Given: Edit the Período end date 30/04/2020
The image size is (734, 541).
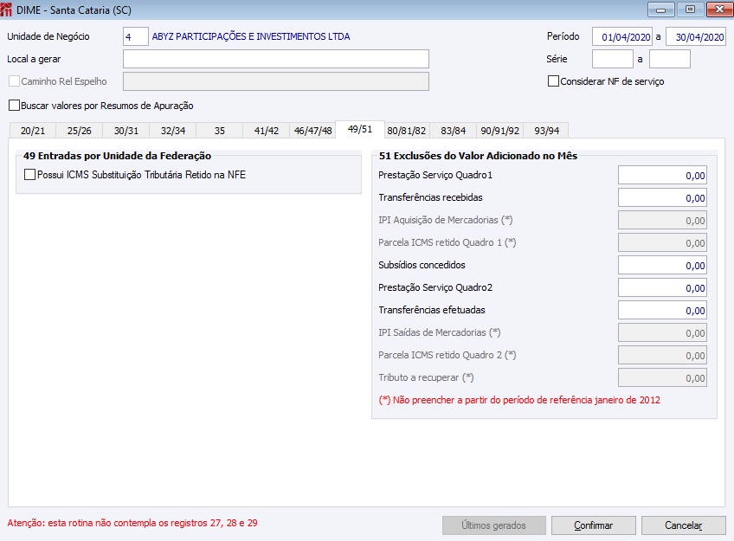Looking at the screenshot, I should point(696,36).
